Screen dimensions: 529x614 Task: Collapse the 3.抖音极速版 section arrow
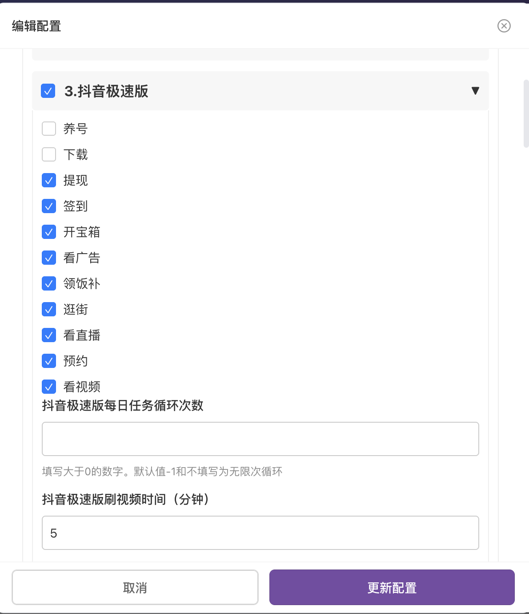[x=475, y=91]
